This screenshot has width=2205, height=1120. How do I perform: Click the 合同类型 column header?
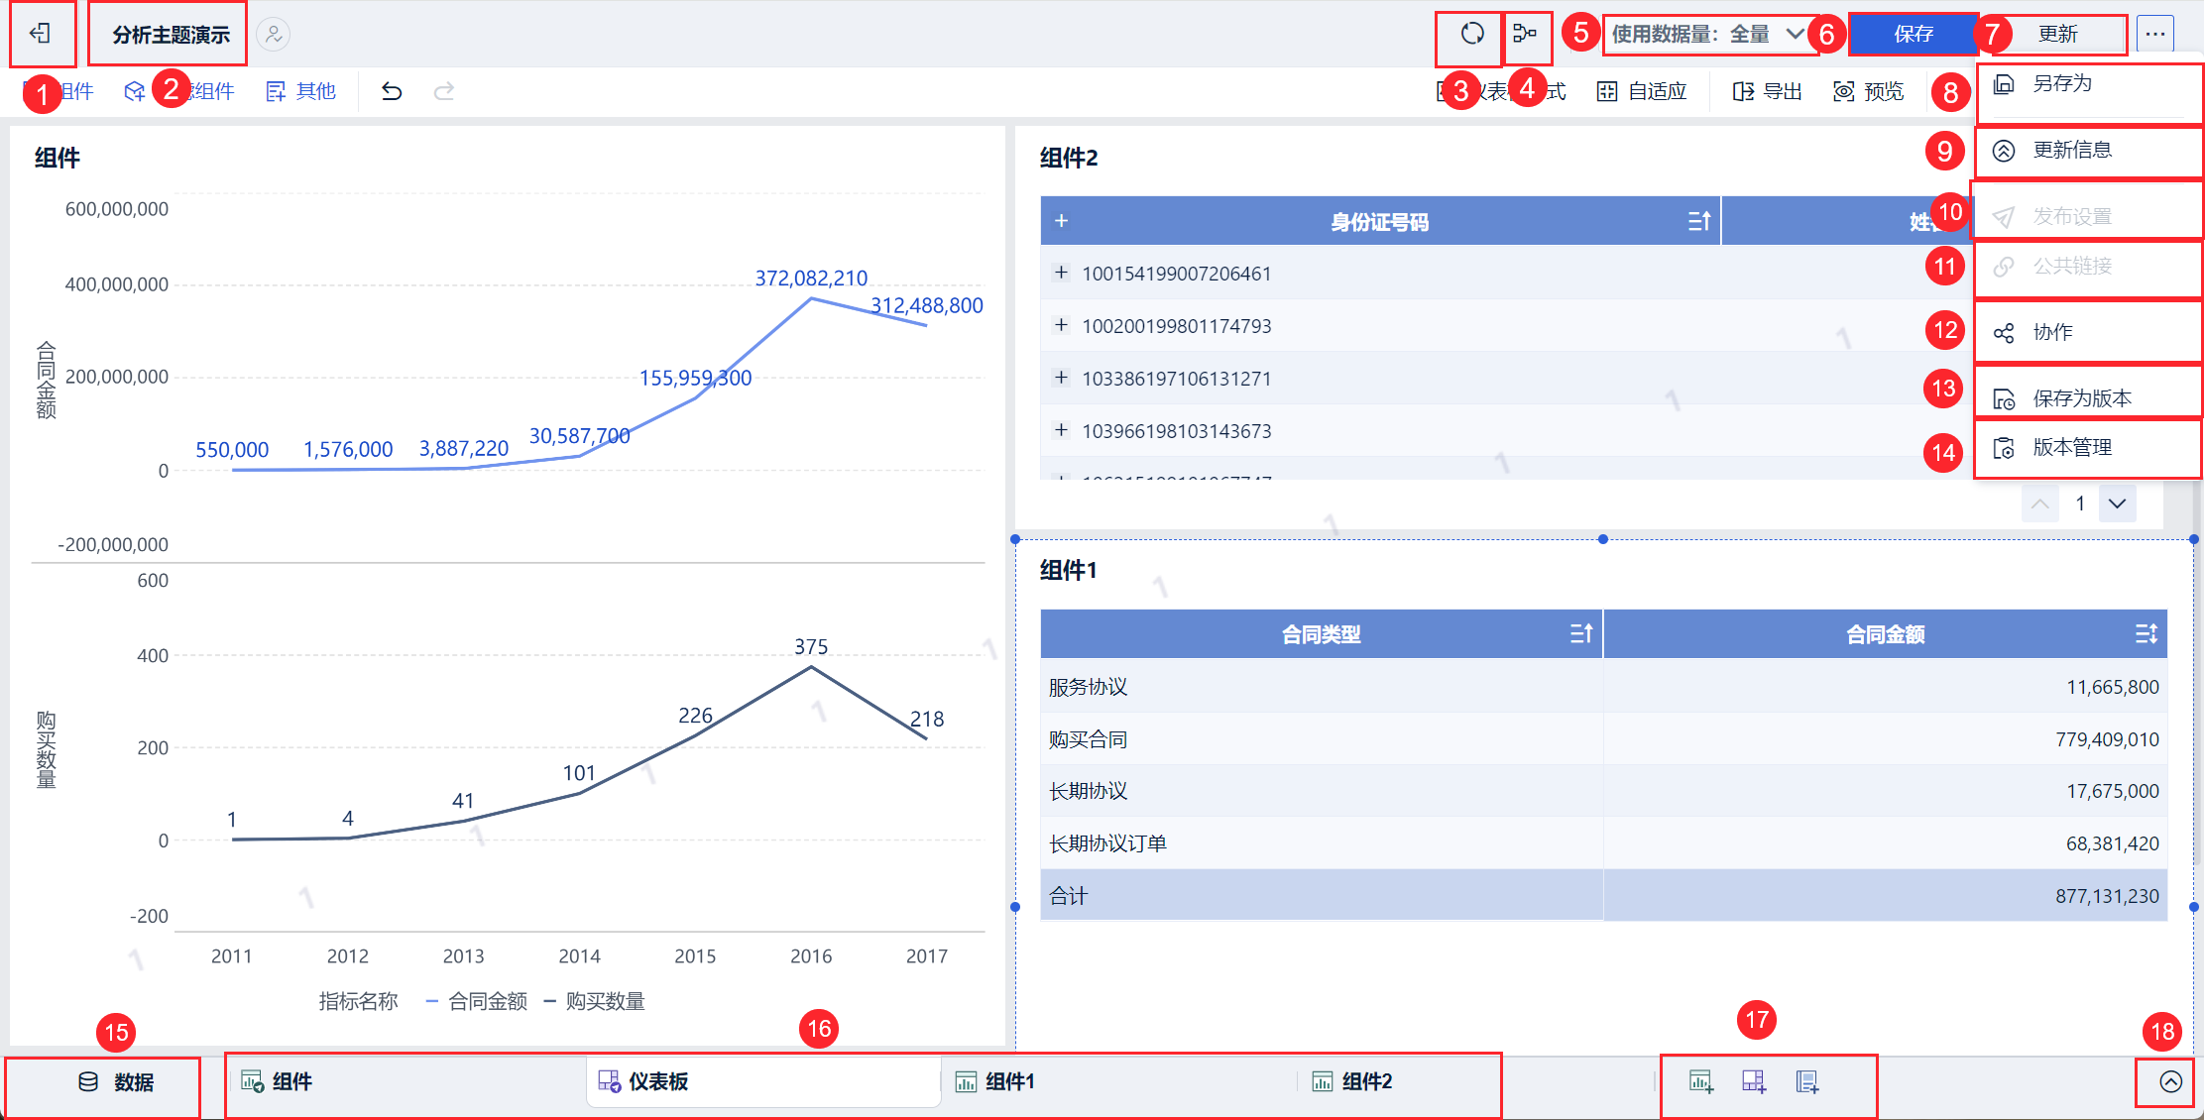[x=1321, y=633]
